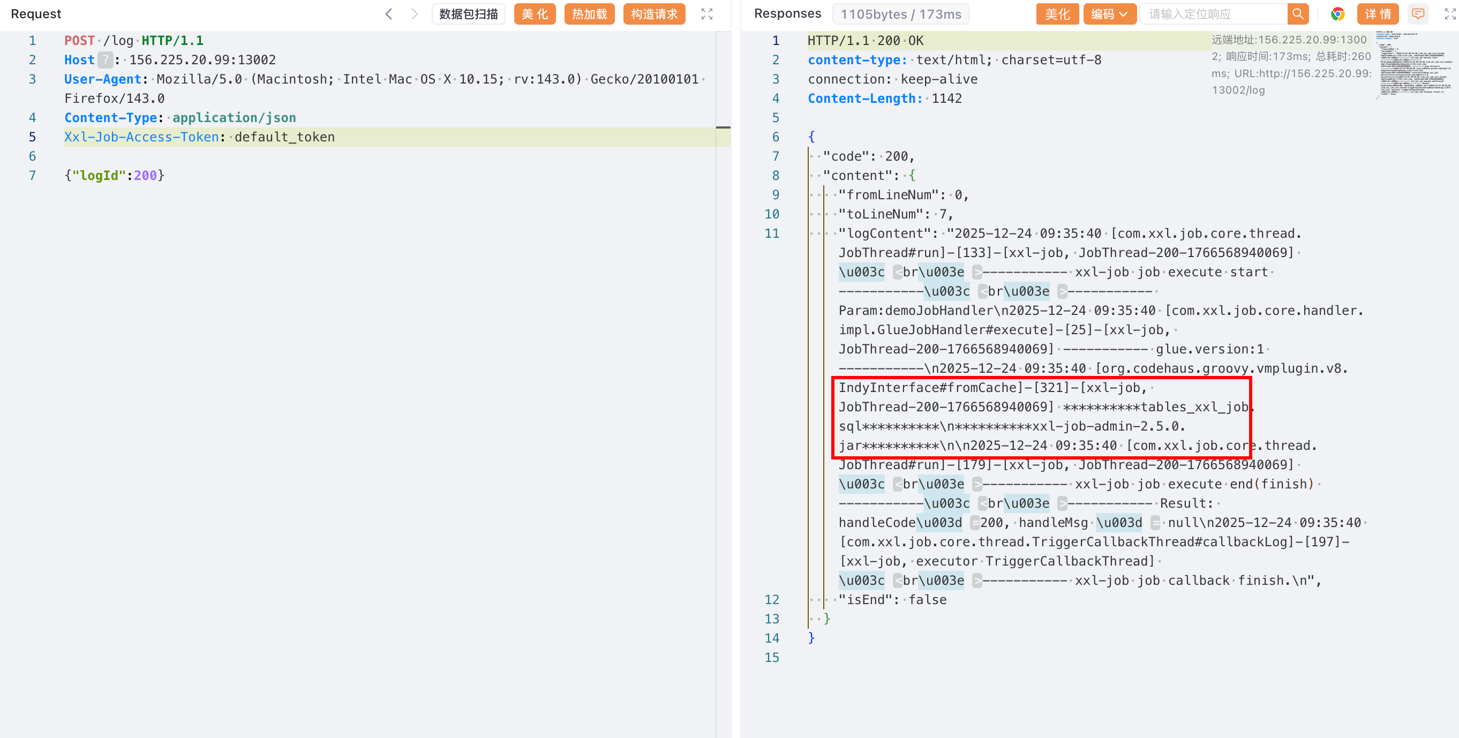Click the Request editor scrollbar marker
Viewport: 1459px width, 738px height.
723,127
